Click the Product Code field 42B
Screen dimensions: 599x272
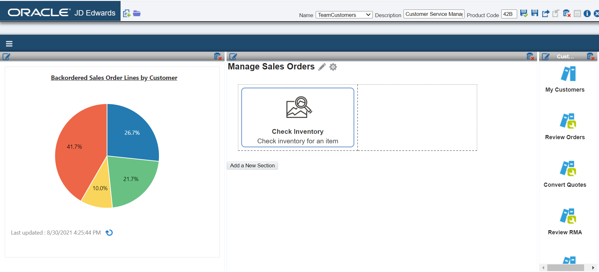[x=509, y=14]
